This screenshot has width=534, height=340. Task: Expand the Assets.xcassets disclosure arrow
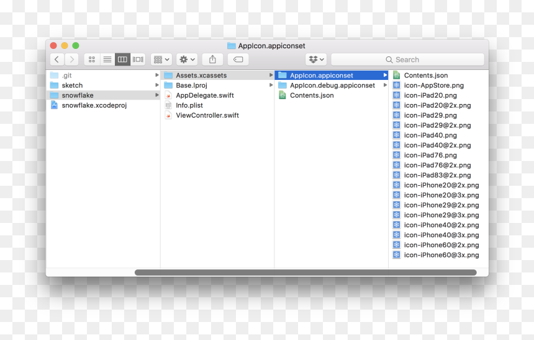tap(271, 75)
